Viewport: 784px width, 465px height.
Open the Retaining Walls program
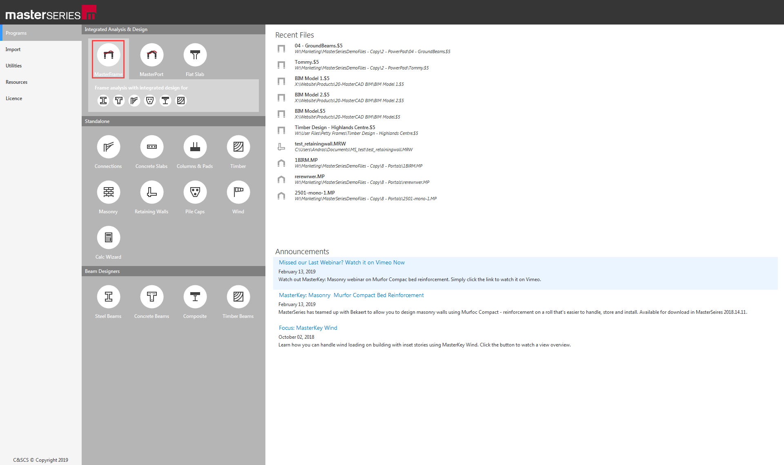tap(151, 192)
